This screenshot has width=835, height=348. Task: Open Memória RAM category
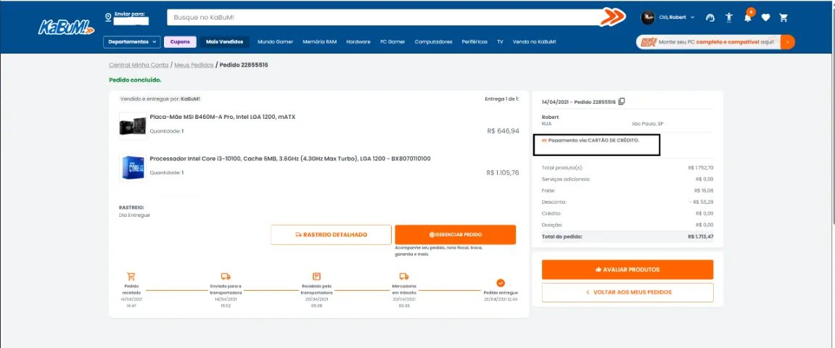click(319, 42)
